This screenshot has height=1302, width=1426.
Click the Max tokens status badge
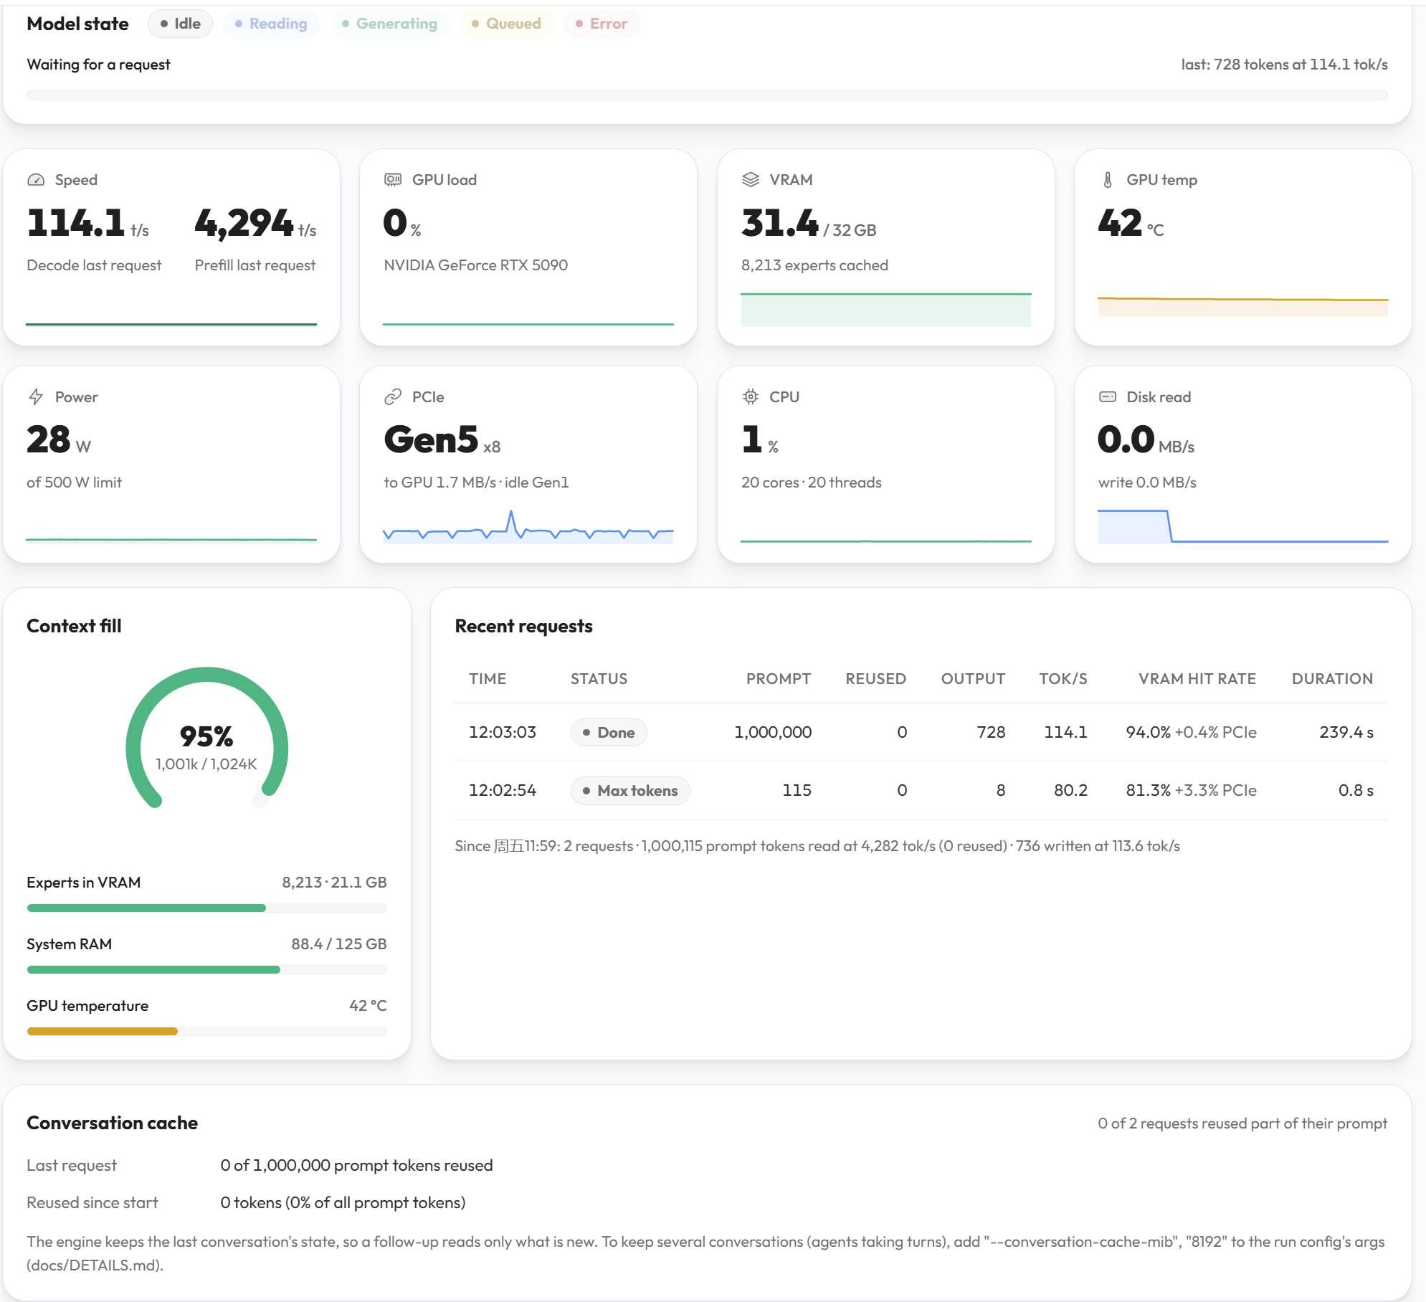tap(630, 791)
